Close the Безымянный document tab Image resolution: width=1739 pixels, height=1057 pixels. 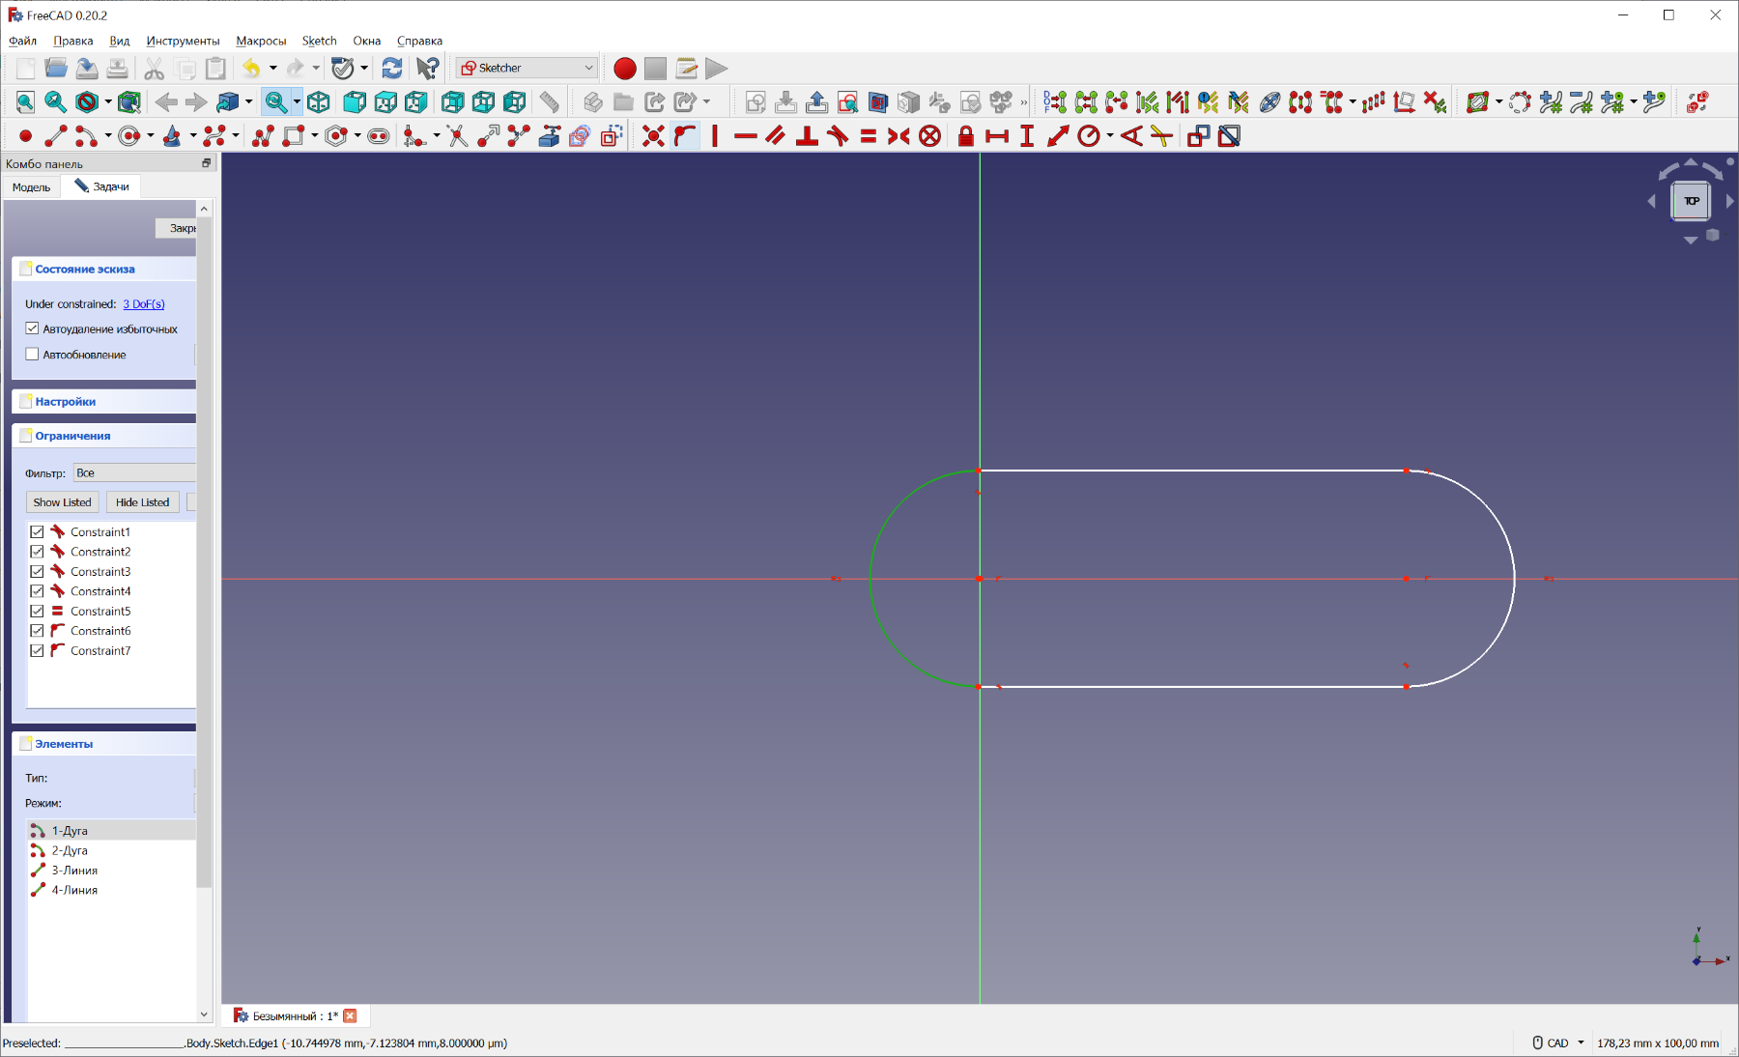351,1015
